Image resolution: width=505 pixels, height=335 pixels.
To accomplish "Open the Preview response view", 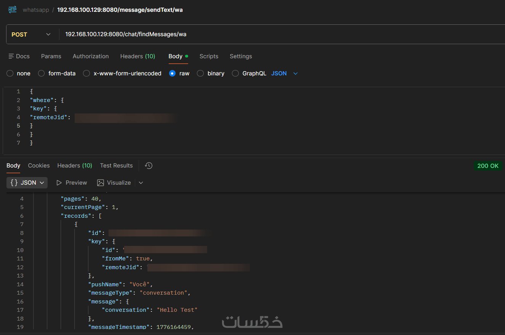I will (x=72, y=183).
